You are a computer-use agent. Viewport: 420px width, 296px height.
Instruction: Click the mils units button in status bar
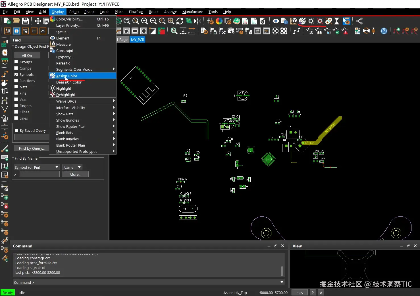[300, 293]
